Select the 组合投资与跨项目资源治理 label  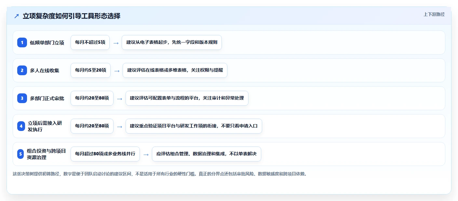(x=47, y=154)
